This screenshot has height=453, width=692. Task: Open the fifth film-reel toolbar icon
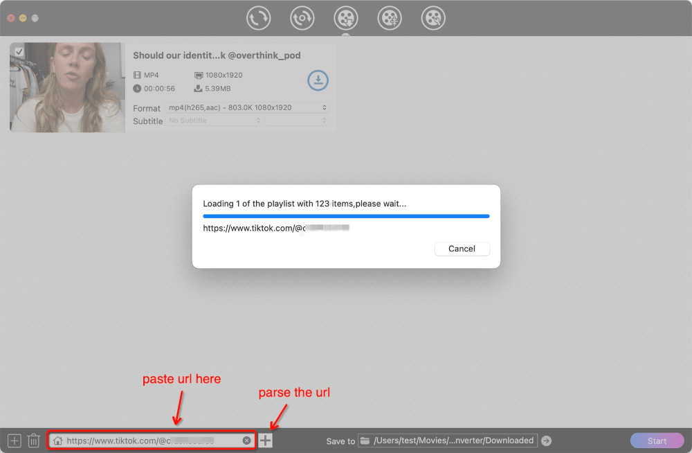coord(433,18)
